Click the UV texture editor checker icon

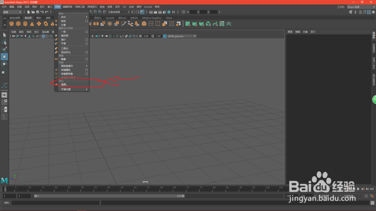[222, 24]
